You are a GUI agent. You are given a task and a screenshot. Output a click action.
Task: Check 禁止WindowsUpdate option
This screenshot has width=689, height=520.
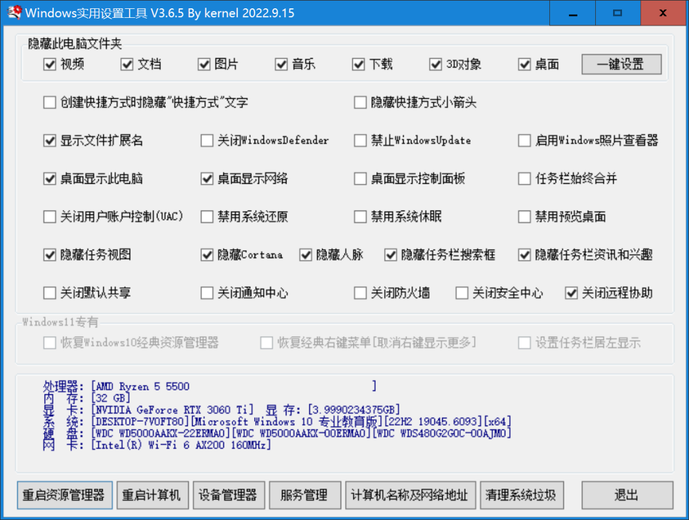(x=360, y=140)
